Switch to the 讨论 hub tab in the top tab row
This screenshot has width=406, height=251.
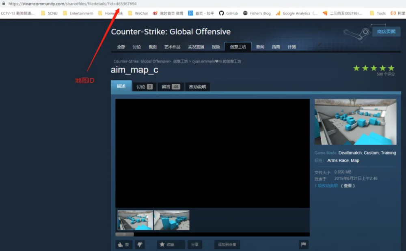tap(137, 47)
